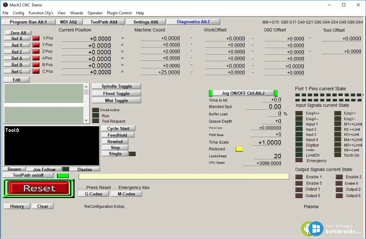Click the Index input signal LED

tap(299, 150)
